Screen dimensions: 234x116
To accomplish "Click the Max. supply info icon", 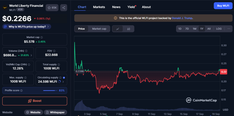I will [25, 78].
